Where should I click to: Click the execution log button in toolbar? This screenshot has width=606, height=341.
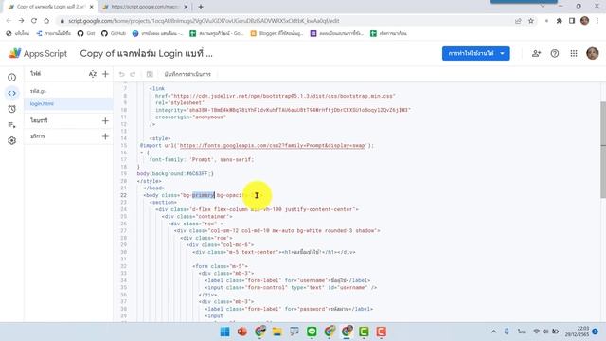(x=187, y=74)
